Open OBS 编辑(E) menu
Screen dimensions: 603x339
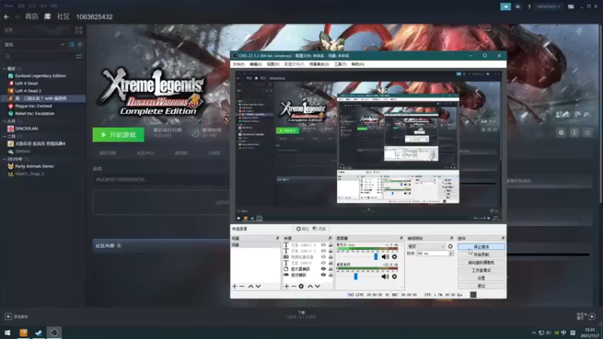coord(256,64)
